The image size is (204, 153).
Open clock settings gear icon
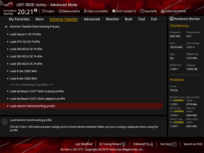point(36,10)
